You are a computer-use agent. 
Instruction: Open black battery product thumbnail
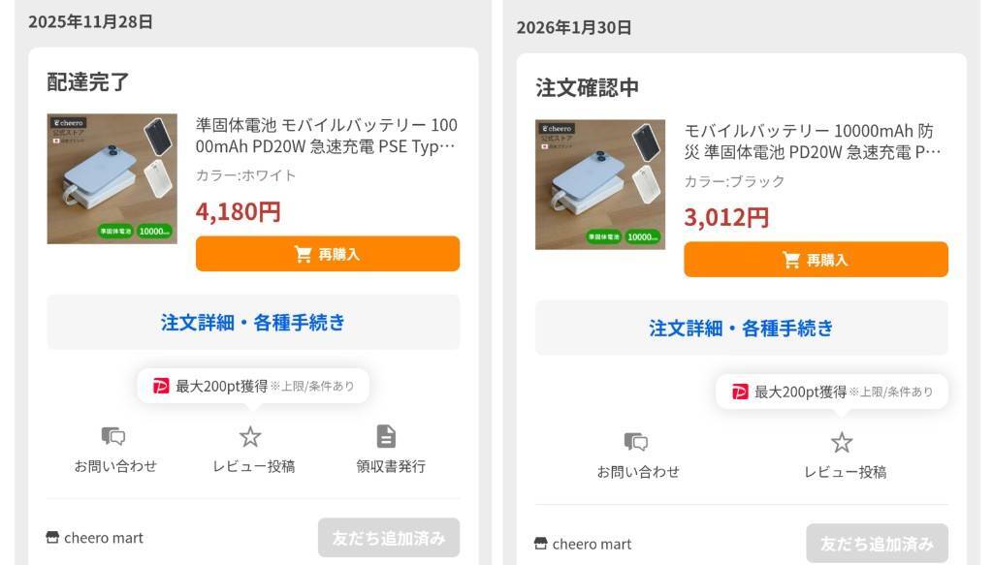[x=600, y=184]
